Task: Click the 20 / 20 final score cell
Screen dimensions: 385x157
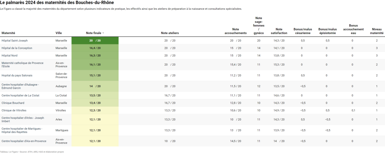Action: (95, 41)
